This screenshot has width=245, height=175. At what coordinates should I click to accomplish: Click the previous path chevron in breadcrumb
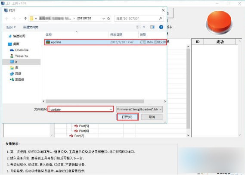pyautogui.click(x=36, y=19)
